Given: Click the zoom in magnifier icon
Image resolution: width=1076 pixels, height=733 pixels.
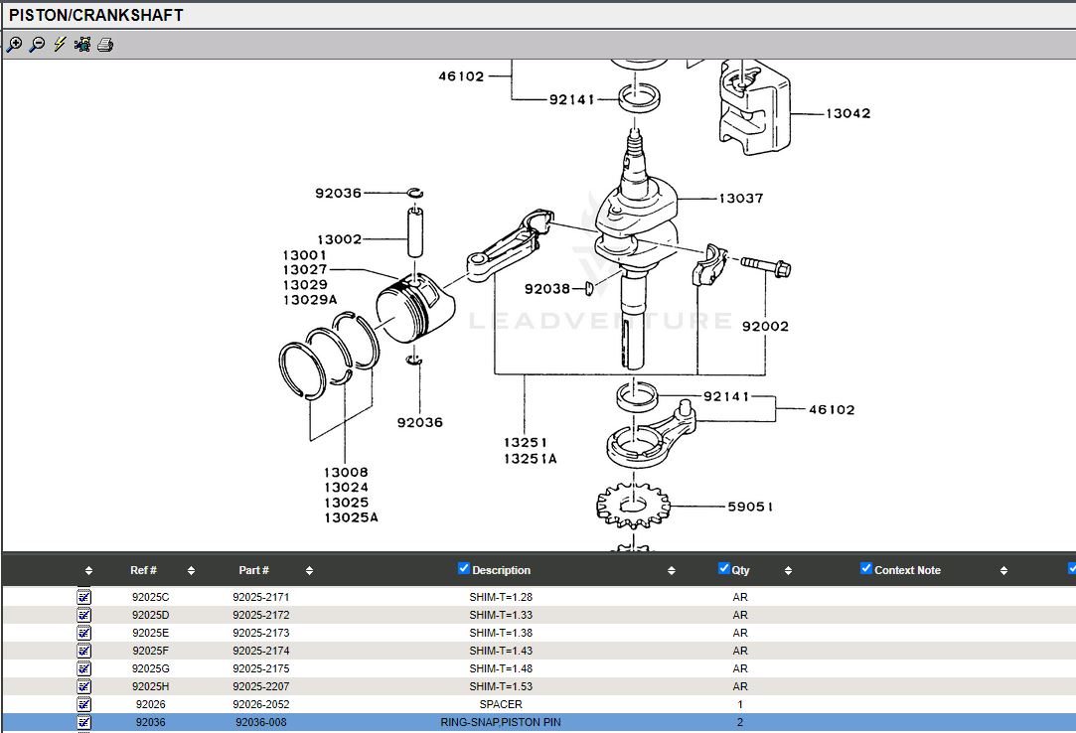Looking at the screenshot, I should pyautogui.click(x=14, y=45).
